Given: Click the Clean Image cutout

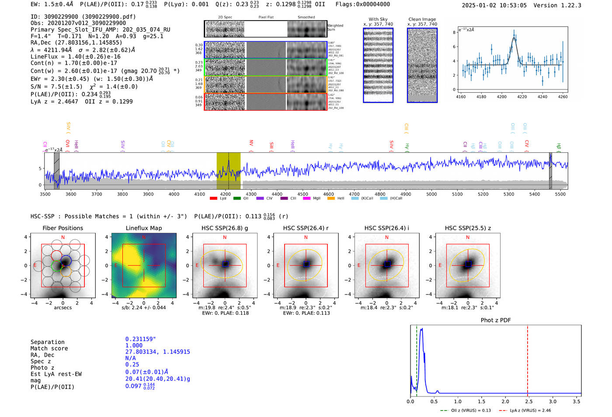Looking at the screenshot, I should (x=422, y=65).
